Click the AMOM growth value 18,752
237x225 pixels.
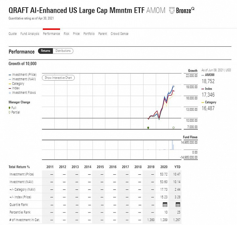pos(208,81)
